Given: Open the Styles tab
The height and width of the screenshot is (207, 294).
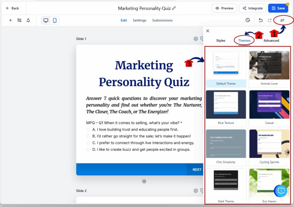Looking at the screenshot, I should (x=221, y=40).
